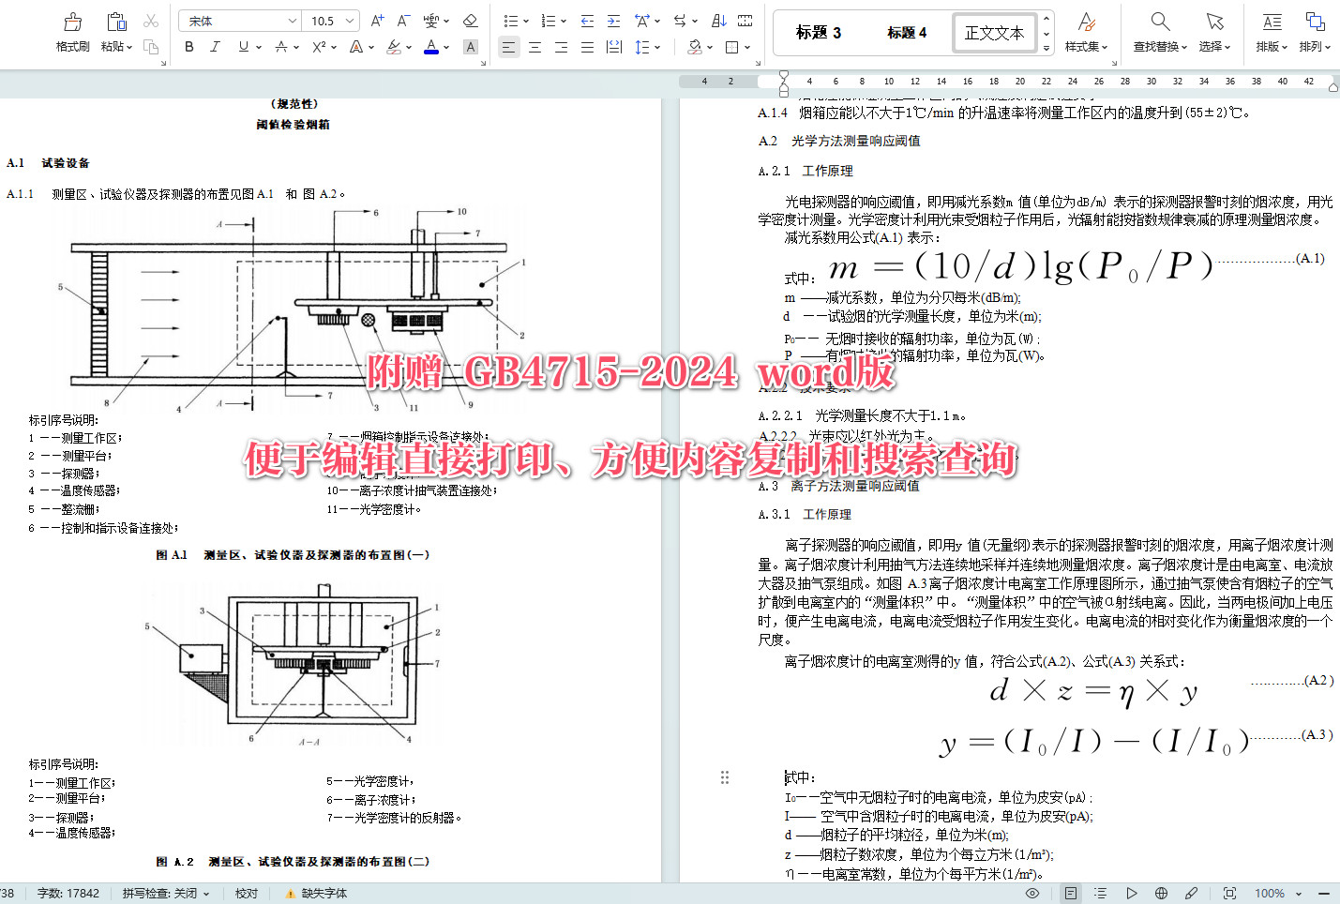Image resolution: width=1340 pixels, height=904 pixels.
Task: Apply superscript with the X² icon
Action: (318, 47)
